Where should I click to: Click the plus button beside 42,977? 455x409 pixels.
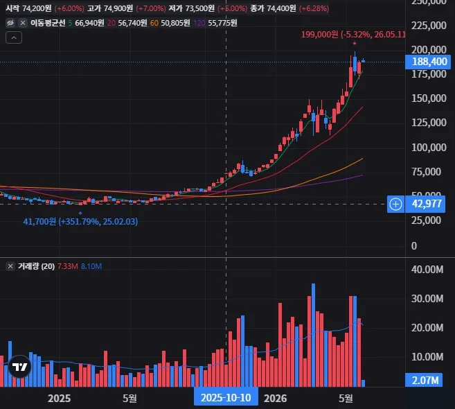click(x=395, y=204)
